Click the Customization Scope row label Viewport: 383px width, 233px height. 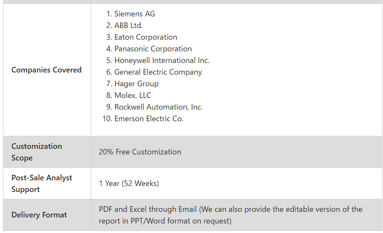[x=37, y=152]
